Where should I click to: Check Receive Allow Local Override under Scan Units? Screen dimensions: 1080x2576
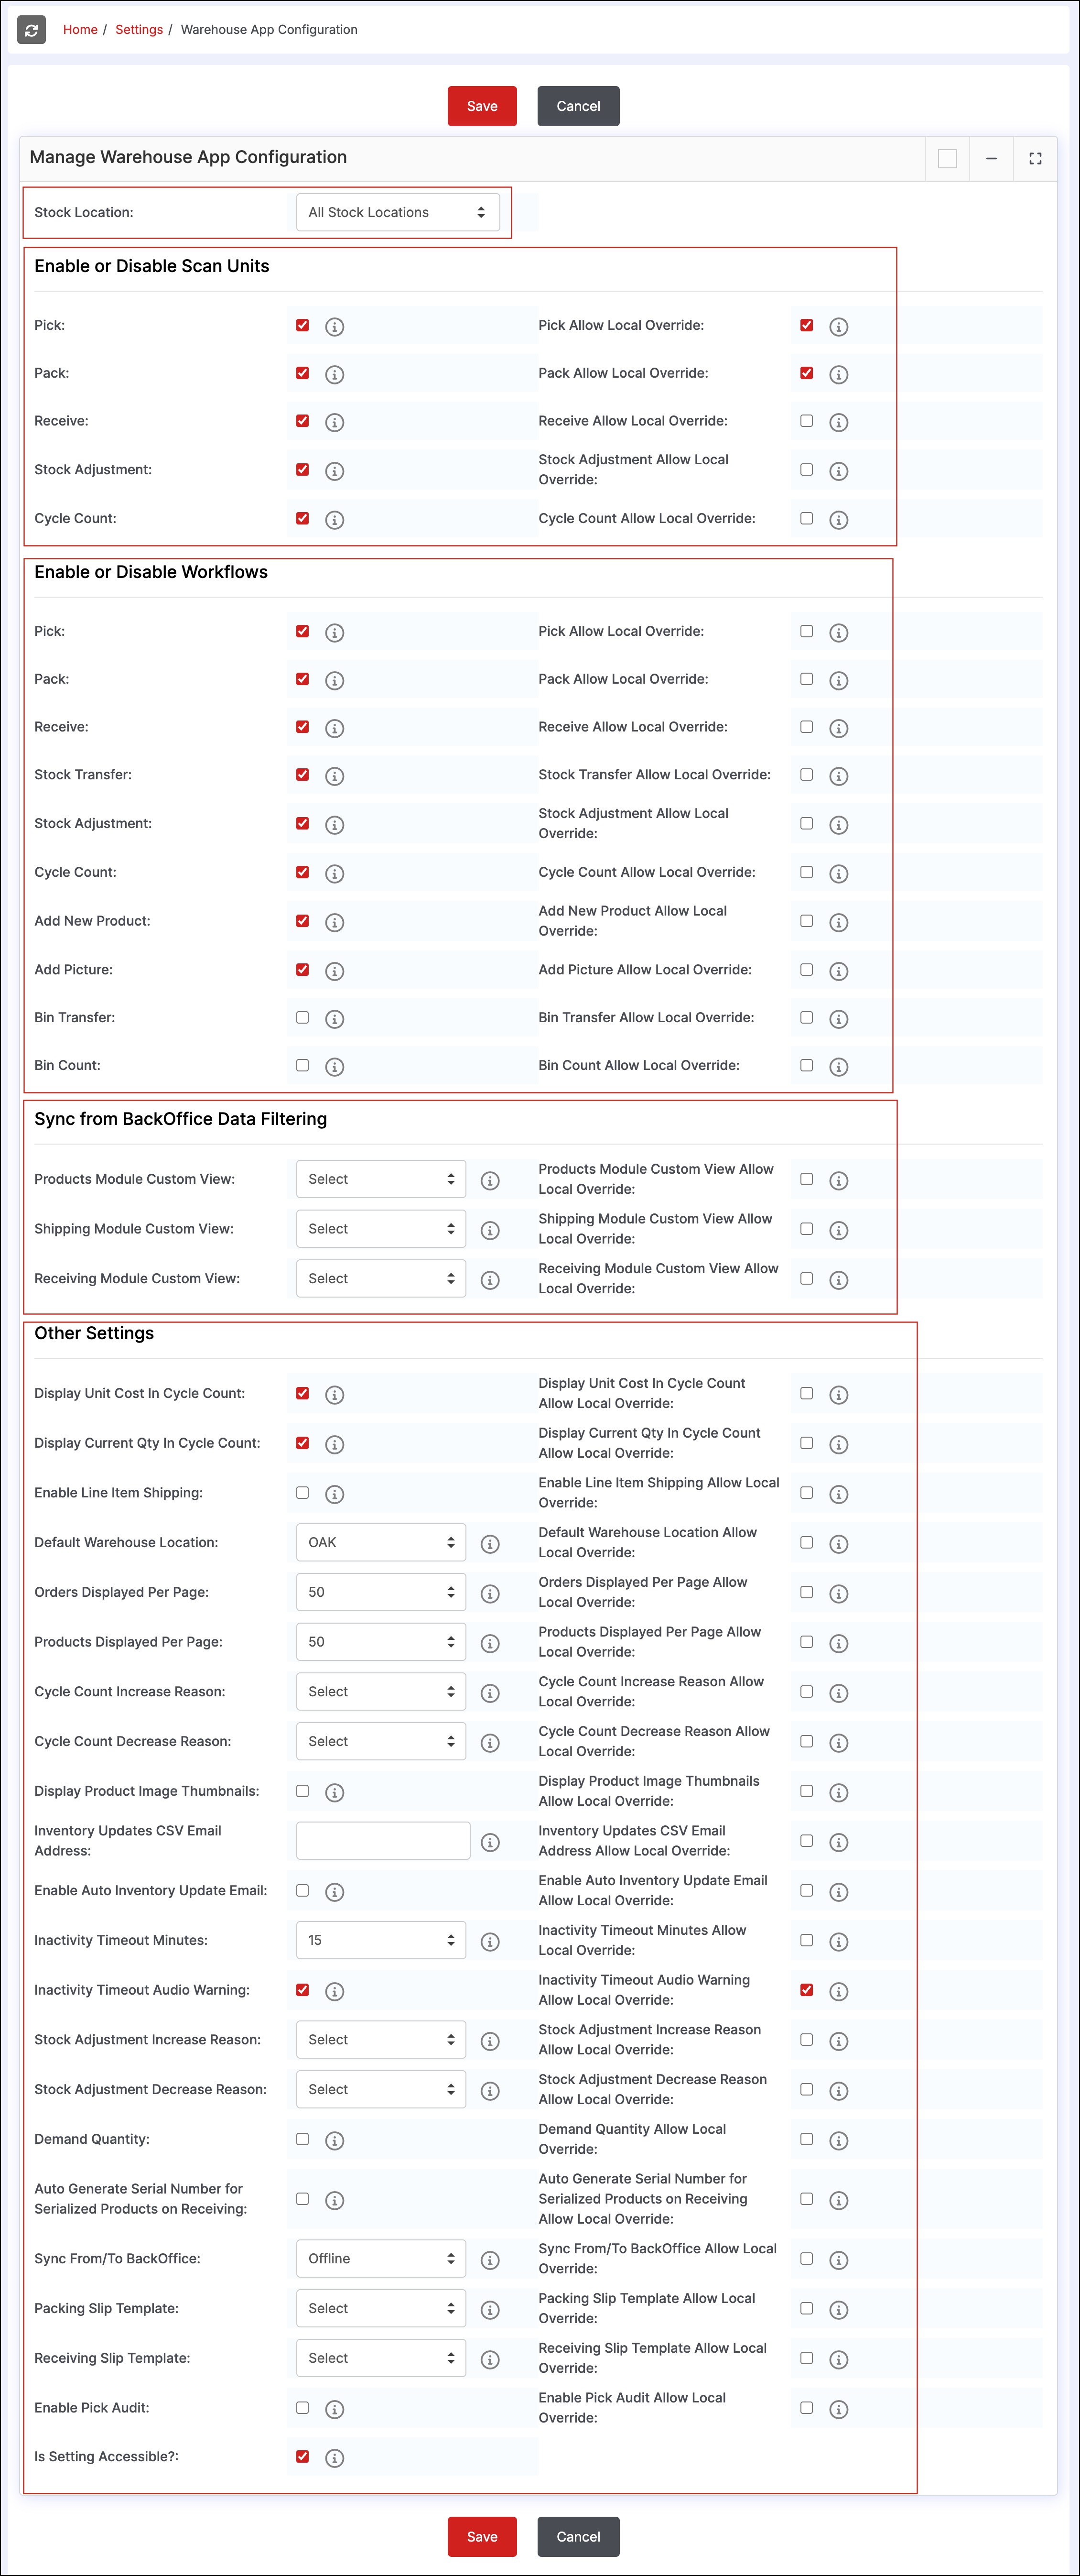pyautogui.click(x=806, y=421)
